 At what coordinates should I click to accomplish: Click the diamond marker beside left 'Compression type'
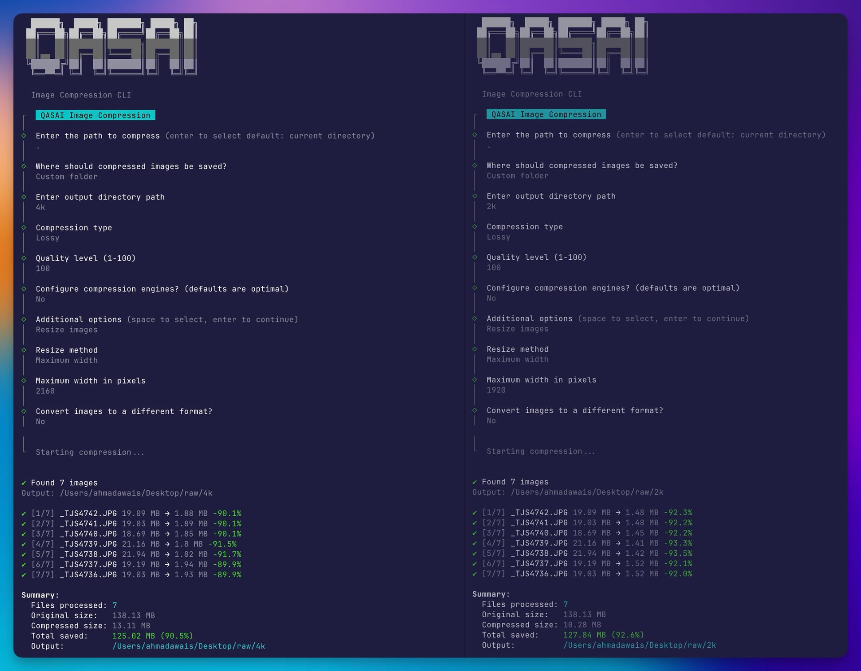tap(24, 228)
